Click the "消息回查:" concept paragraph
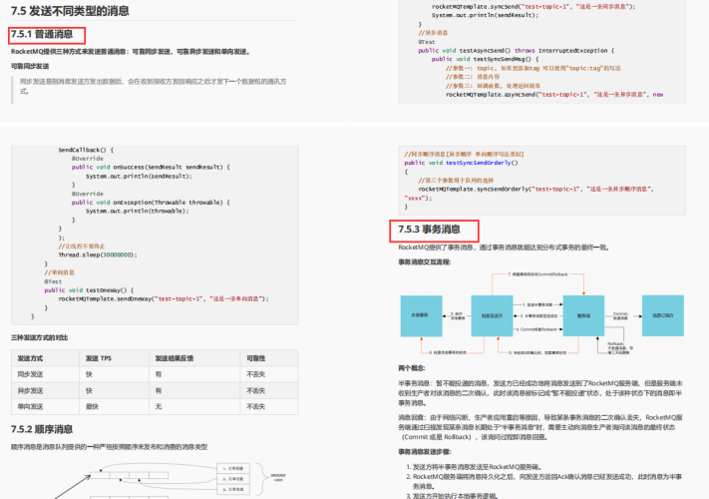 coord(540,427)
